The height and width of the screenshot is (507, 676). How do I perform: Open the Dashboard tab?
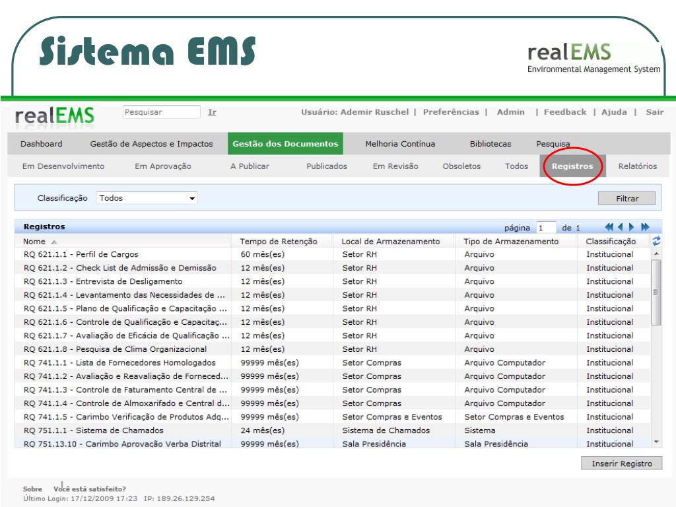pos(42,144)
